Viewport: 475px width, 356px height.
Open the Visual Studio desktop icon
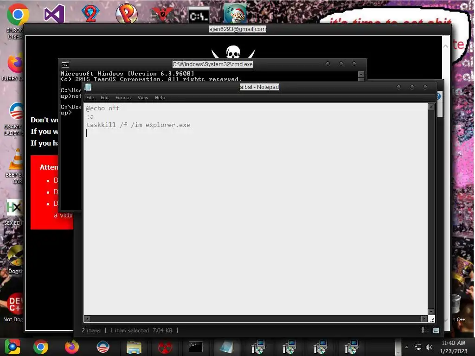[x=54, y=13]
